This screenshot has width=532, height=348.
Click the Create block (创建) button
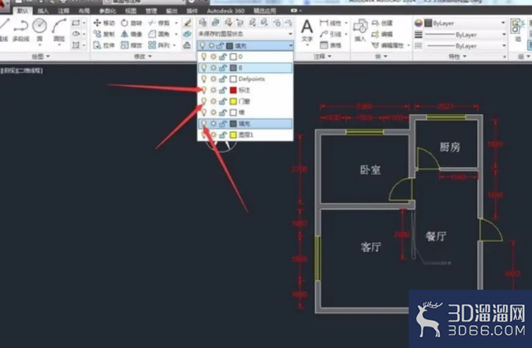(382, 23)
